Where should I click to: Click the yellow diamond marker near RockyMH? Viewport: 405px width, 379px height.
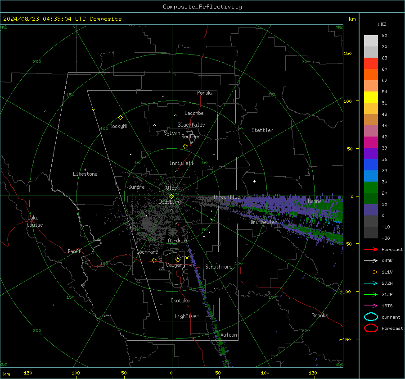tap(120, 118)
